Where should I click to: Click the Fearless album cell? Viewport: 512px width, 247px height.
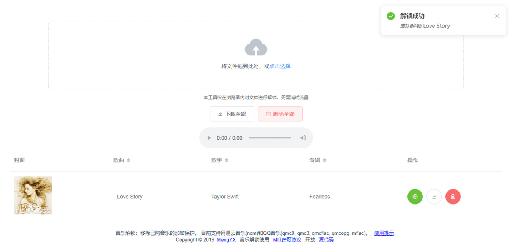[x=320, y=197]
